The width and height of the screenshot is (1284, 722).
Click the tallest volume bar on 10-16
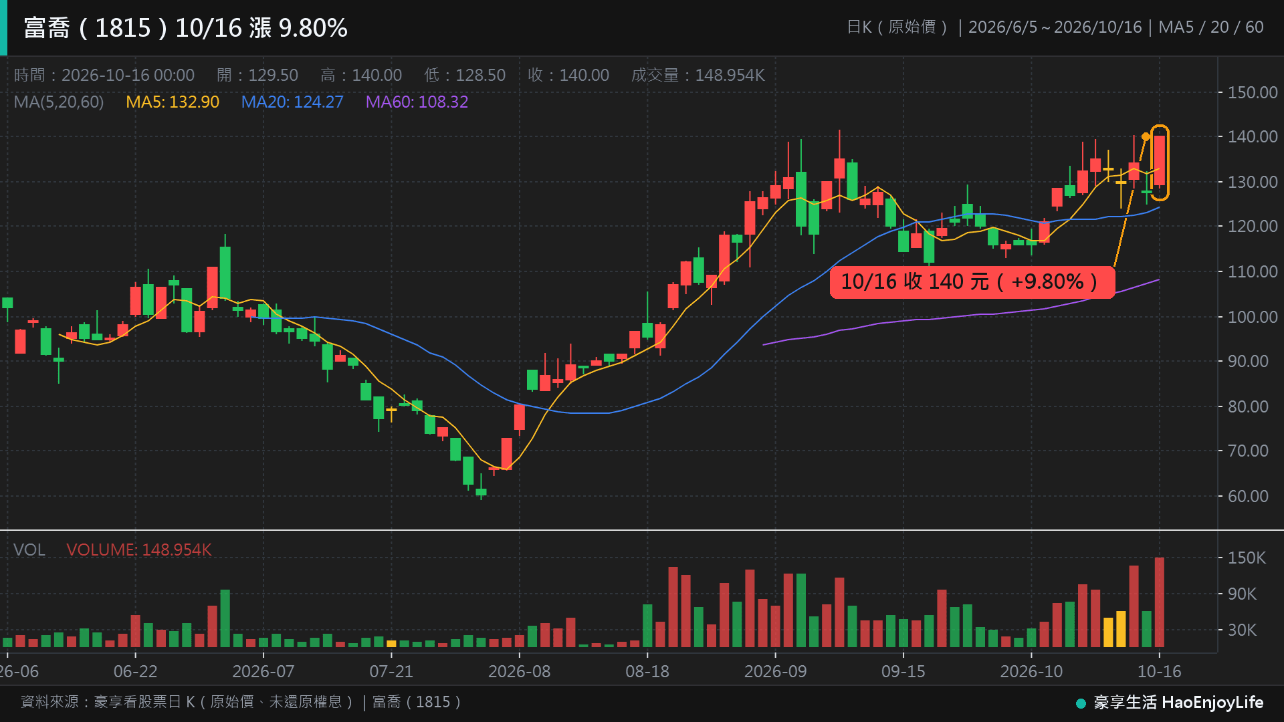(1160, 602)
